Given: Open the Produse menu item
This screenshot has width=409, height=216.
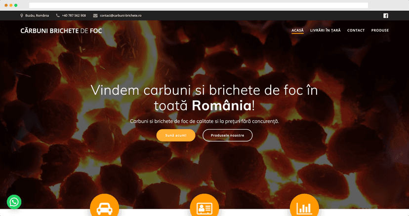Looking at the screenshot, I should (x=380, y=31).
